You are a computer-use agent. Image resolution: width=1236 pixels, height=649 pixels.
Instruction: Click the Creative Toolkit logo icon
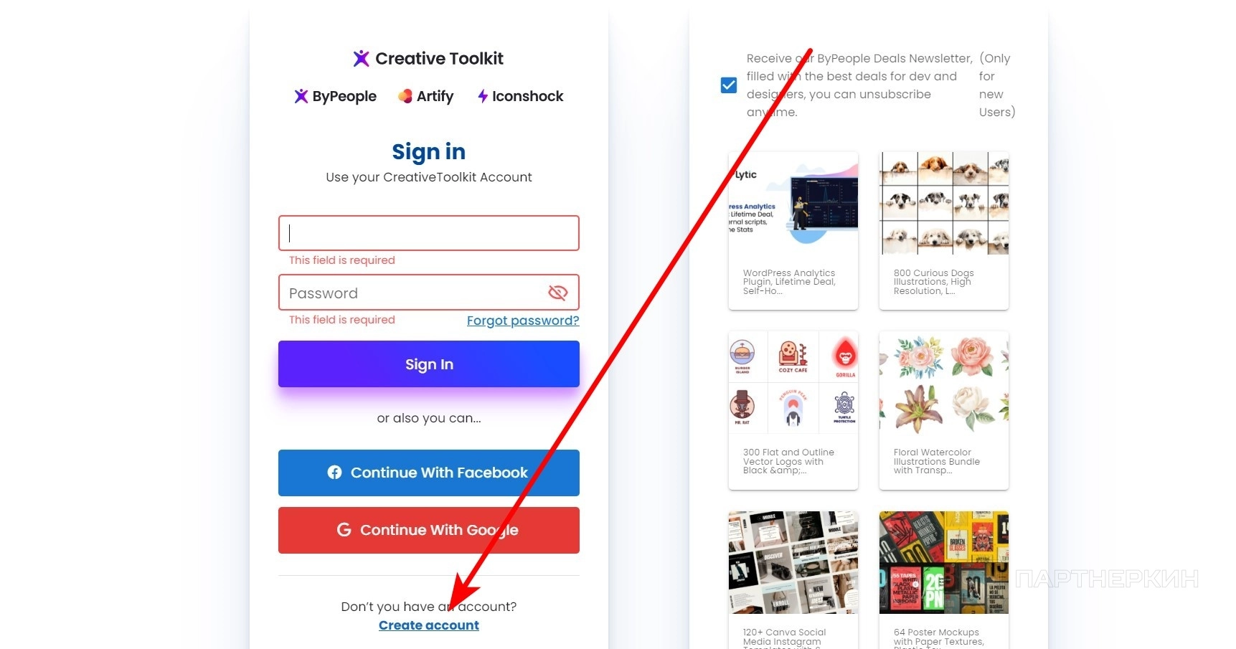(x=361, y=58)
